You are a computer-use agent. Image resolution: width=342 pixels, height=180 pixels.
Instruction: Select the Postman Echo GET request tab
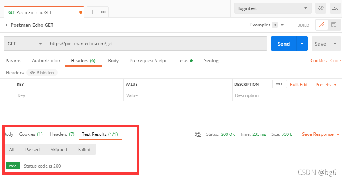(44, 12)
